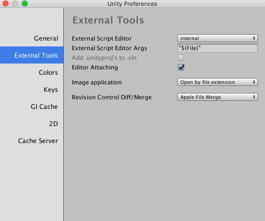Open the Image application dropdown
265x221 pixels.
click(x=218, y=82)
